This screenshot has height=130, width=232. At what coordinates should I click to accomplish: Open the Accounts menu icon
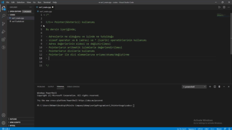click(x=4, y=115)
